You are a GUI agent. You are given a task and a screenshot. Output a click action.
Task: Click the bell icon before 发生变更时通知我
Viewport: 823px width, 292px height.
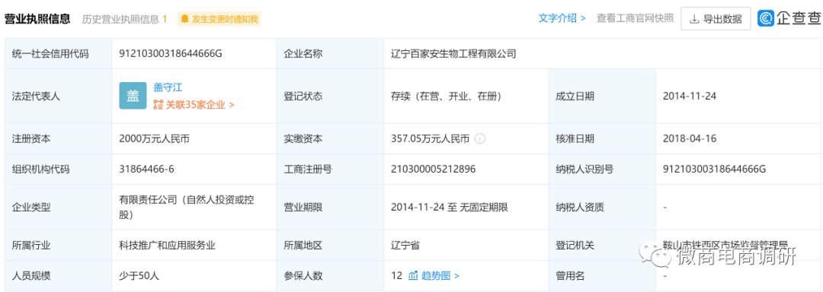point(184,19)
